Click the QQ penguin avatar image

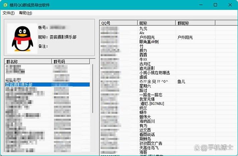click(x=22, y=39)
